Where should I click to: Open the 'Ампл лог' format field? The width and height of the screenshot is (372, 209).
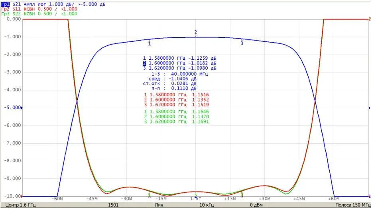click(x=35, y=4)
